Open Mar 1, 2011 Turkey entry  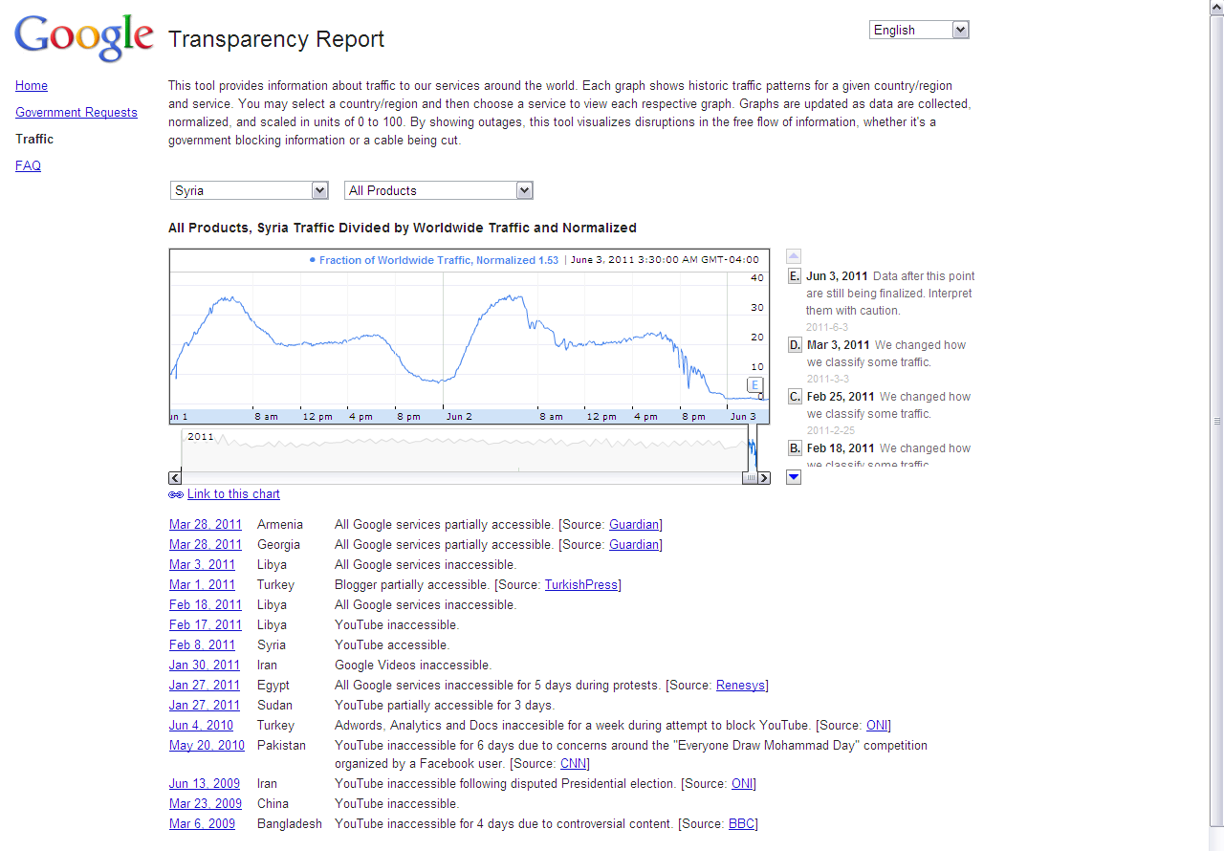202,584
